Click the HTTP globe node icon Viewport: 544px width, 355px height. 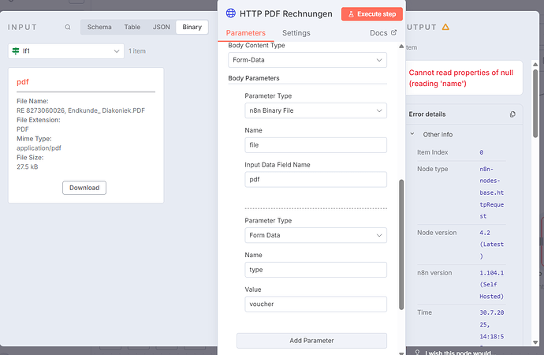coord(230,13)
